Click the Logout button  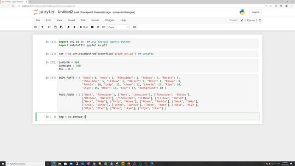click(255, 12)
